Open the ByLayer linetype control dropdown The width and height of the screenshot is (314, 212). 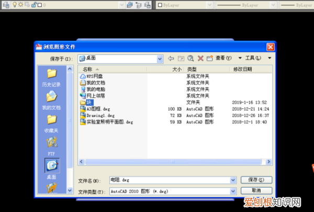point(273,5)
